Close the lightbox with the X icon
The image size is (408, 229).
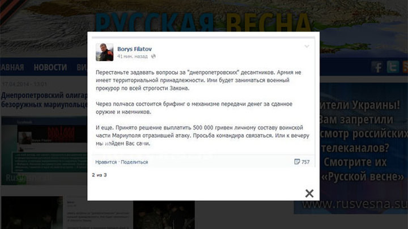[309, 193]
